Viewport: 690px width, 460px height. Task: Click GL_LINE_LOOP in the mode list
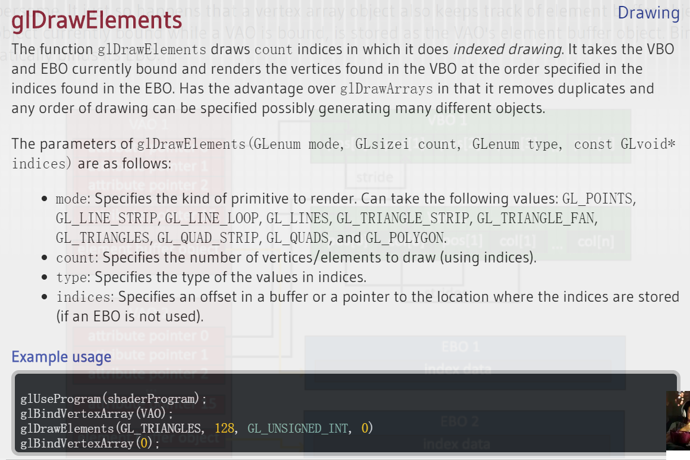[211, 218]
